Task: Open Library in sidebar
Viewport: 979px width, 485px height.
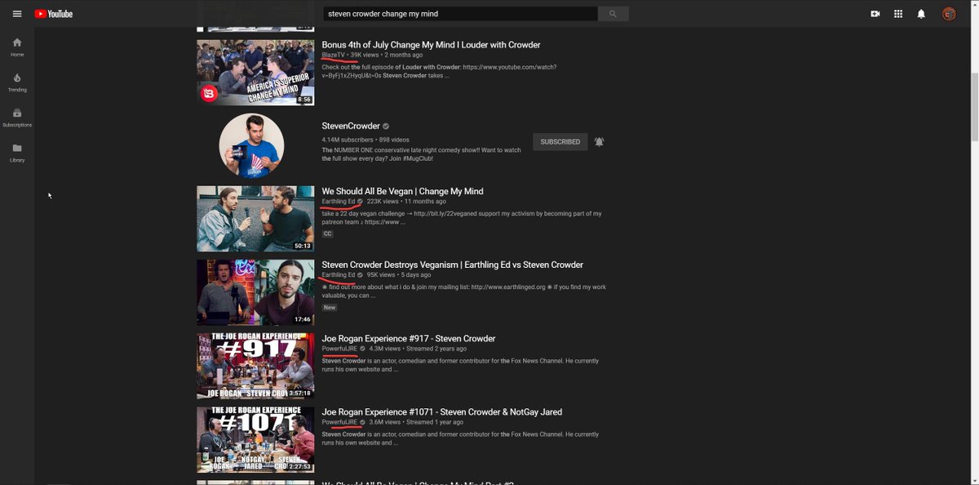Action: click(17, 153)
